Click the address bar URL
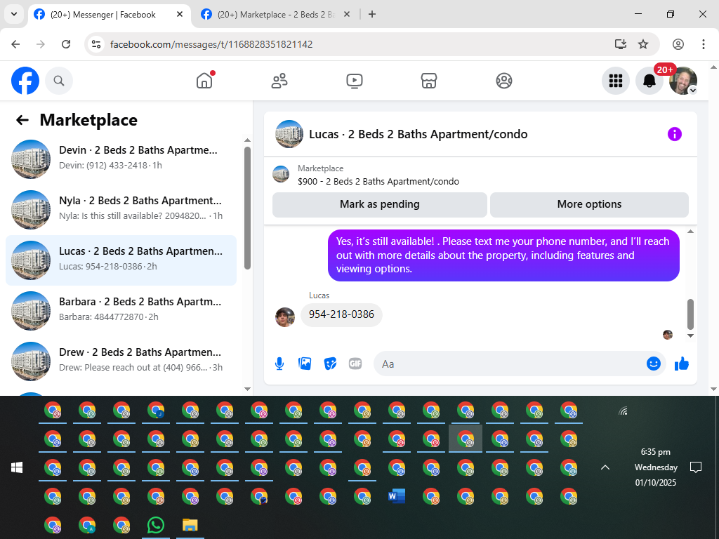 (x=211, y=44)
